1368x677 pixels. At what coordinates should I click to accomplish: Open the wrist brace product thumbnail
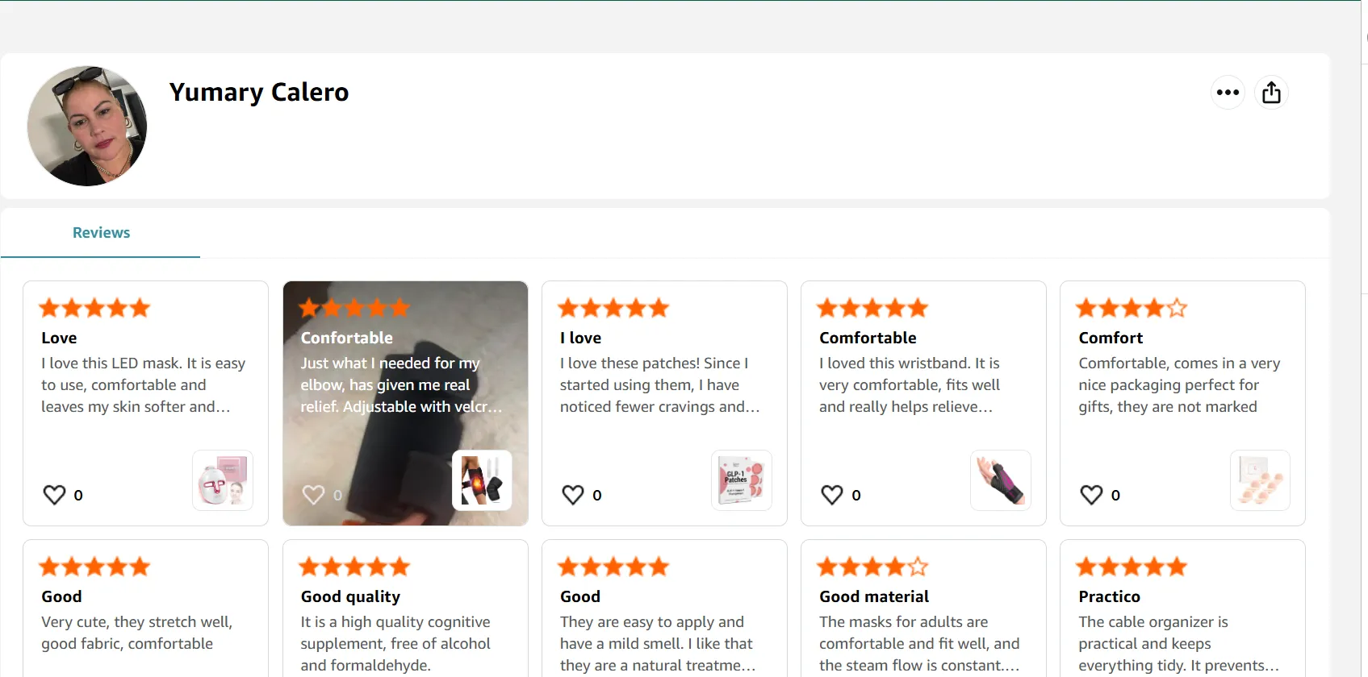point(1001,480)
